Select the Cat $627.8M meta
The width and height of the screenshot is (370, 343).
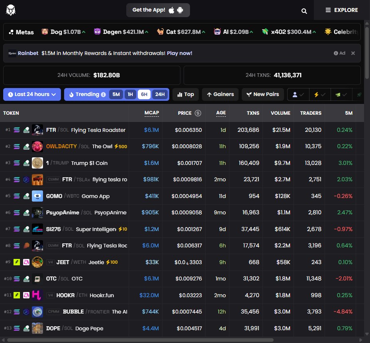pyautogui.click(x=181, y=32)
